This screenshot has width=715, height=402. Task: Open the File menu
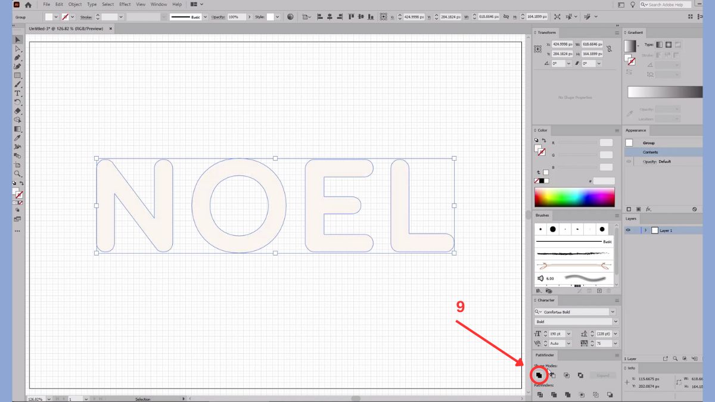46,4
